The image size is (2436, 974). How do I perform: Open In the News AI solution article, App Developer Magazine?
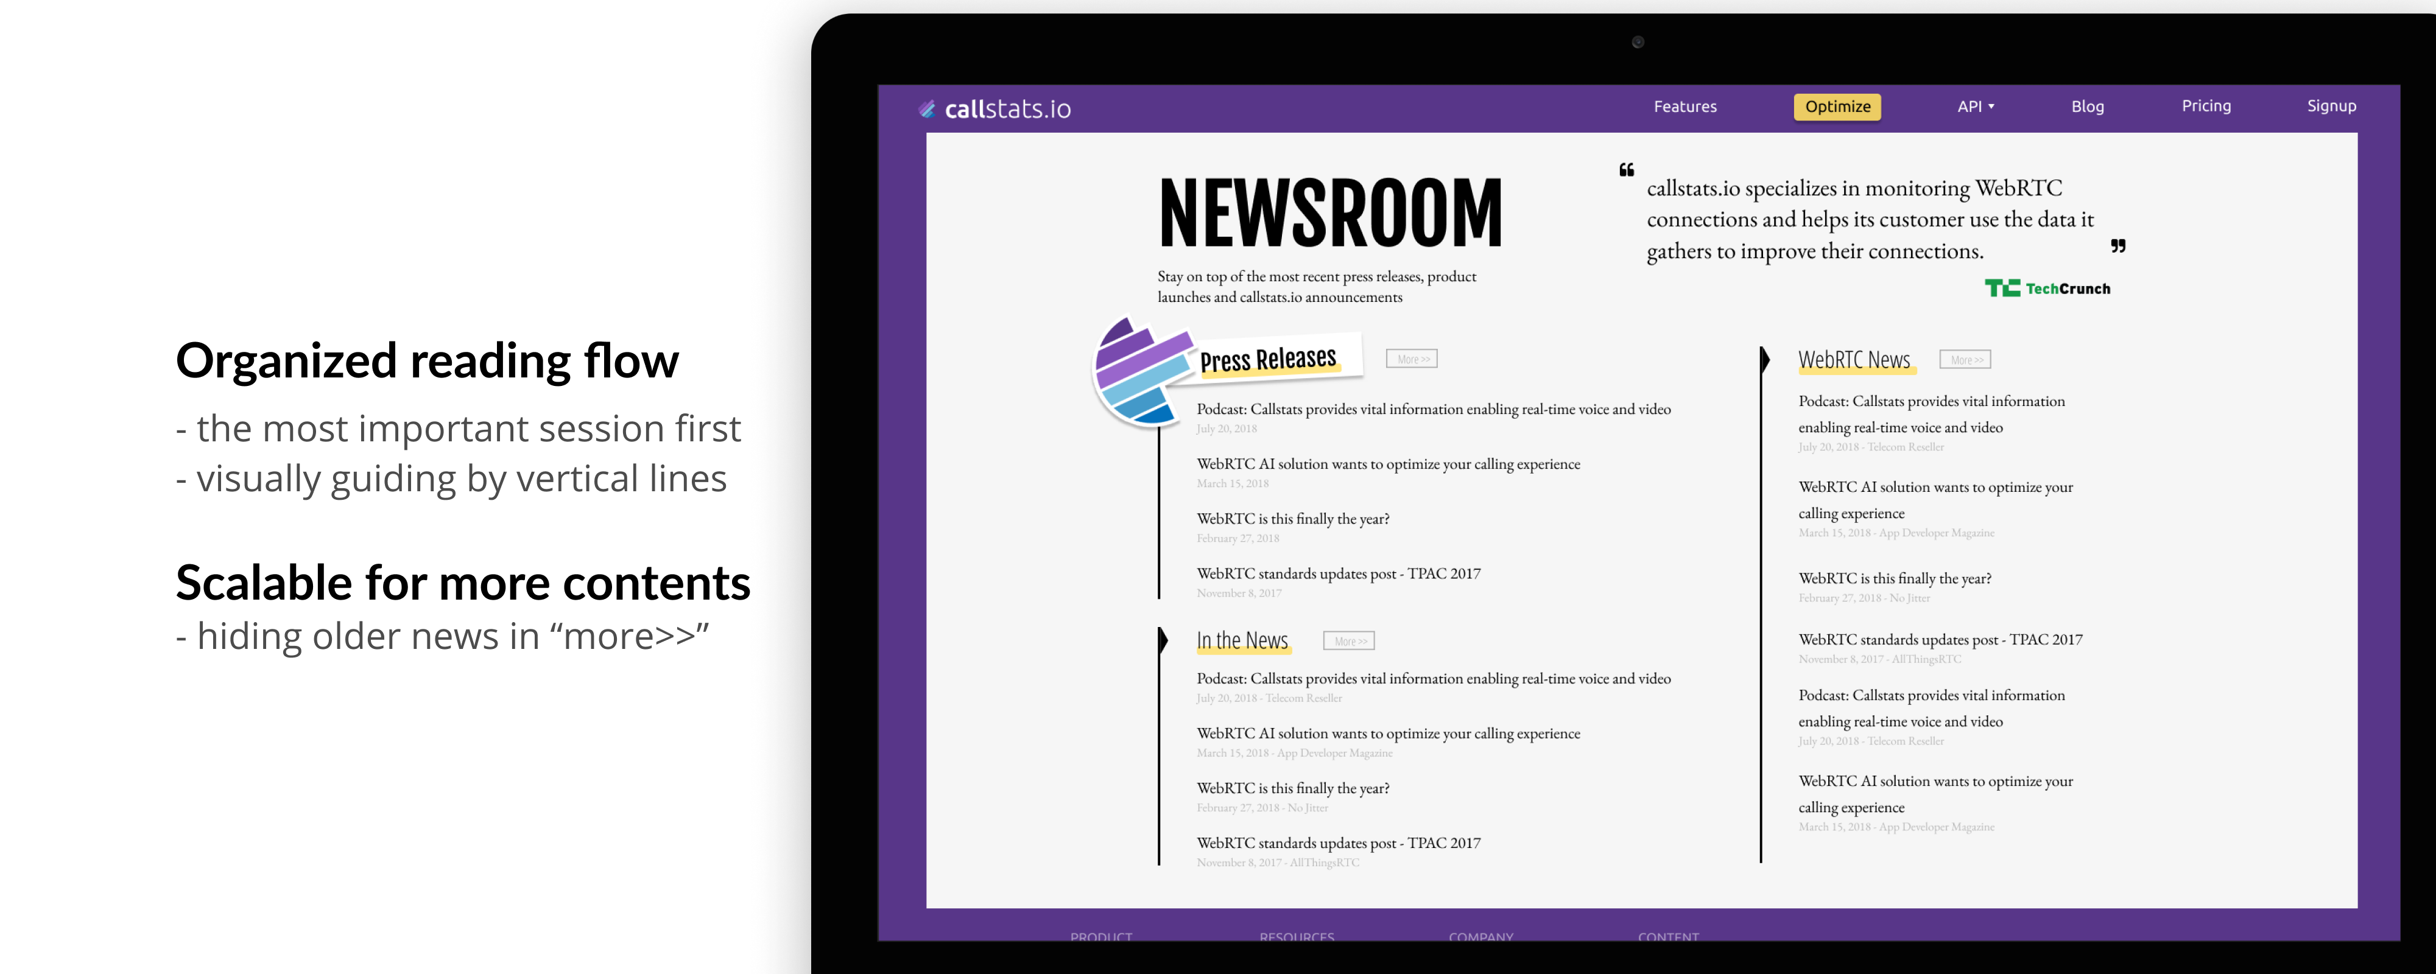pyautogui.click(x=1389, y=734)
